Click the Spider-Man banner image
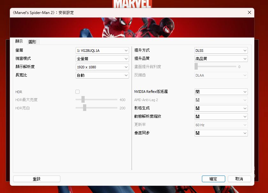 click(132, 27)
